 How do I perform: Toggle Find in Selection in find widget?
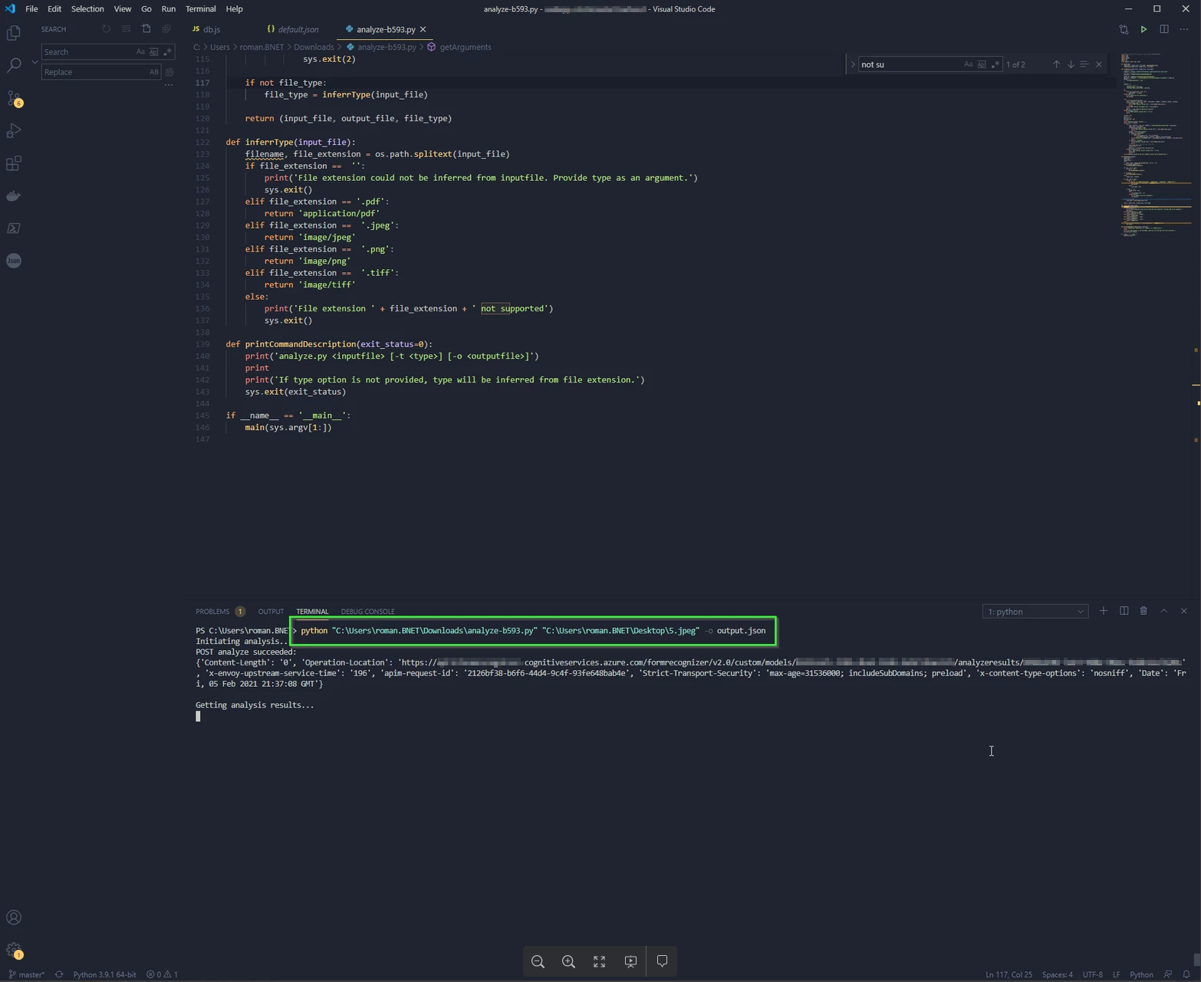pos(1084,64)
